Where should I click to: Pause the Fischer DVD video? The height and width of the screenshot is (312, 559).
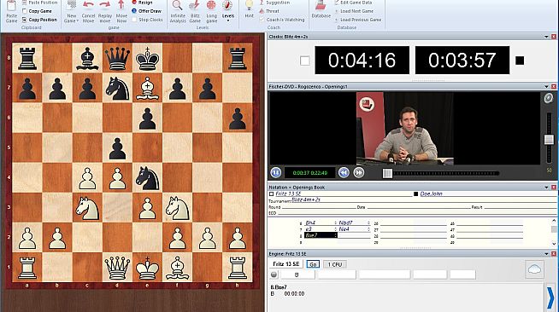pyautogui.click(x=275, y=173)
